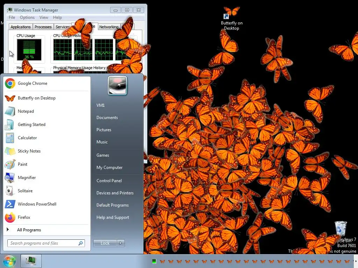The height and width of the screenshot is (268, 358).
Task: Select Butterfly on Desktop desktop shortcut
Action: click(231, 19)
